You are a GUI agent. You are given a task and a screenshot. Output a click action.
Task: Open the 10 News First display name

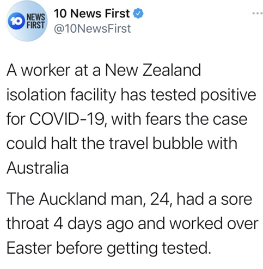(x=92, y=14)
